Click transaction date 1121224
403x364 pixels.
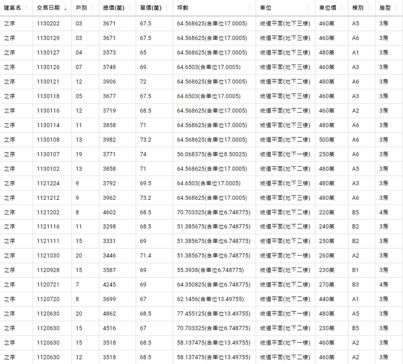48,183
